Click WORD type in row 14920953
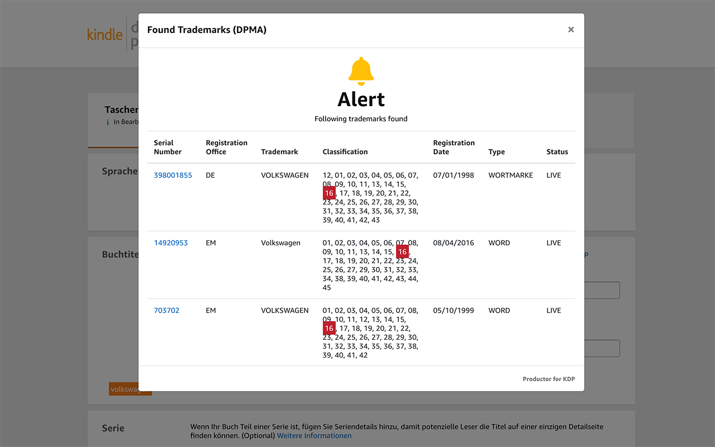 [x=499, y=243]
